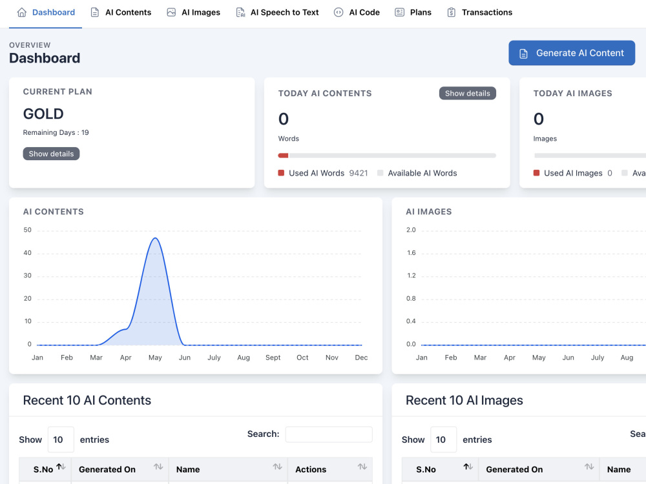Click the AI Speech to Text icon
Viewport: 646px width, 484px height.
240,12
